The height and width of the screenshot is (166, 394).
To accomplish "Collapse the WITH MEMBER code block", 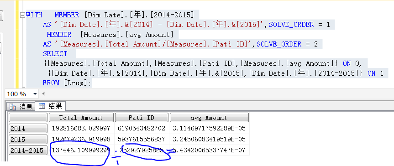I will (22, 15).
